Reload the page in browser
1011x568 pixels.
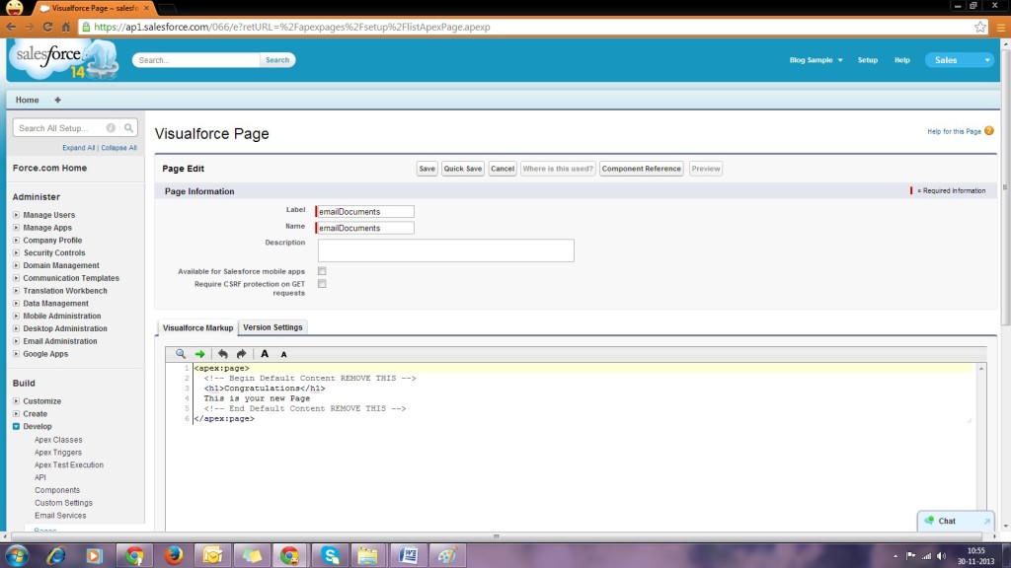point(47,27)
